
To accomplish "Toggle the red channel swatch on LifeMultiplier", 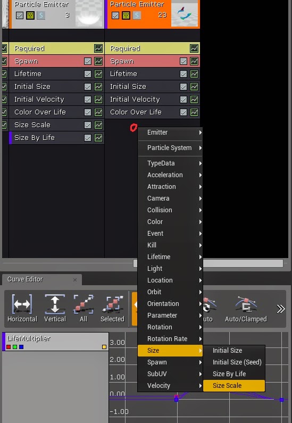I will (x=9, y=347).
